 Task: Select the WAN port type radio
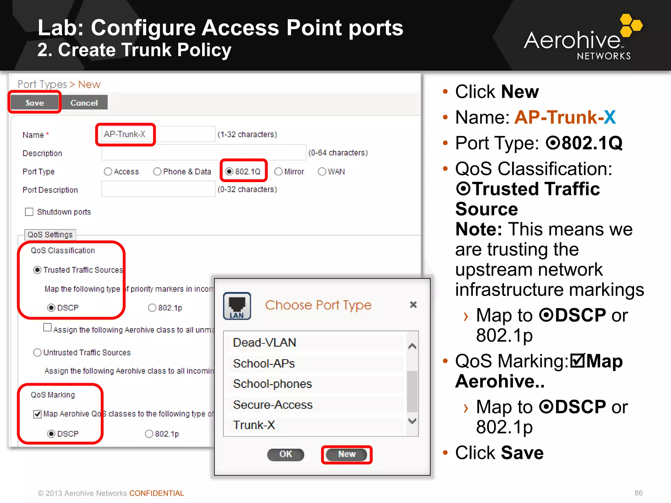point(322,172)
